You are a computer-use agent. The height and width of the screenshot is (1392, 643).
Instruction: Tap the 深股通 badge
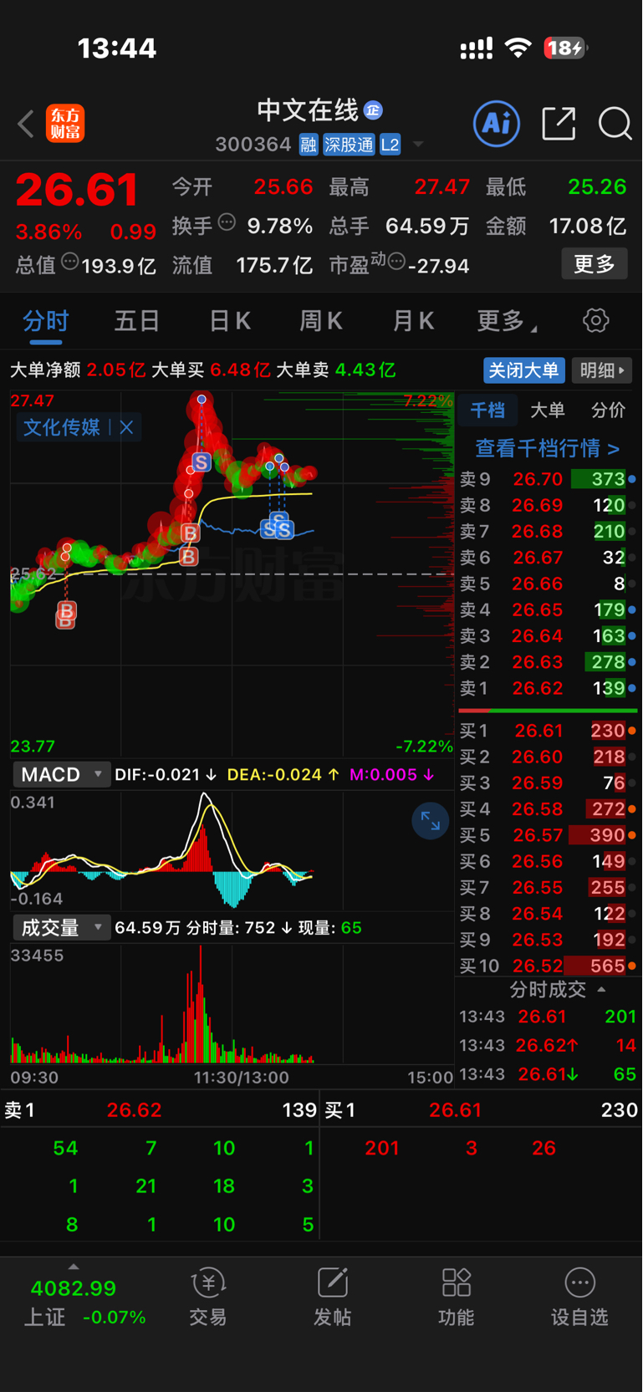coord(349,145)
